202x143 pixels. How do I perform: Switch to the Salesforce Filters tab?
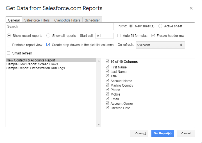click(37, 20)
